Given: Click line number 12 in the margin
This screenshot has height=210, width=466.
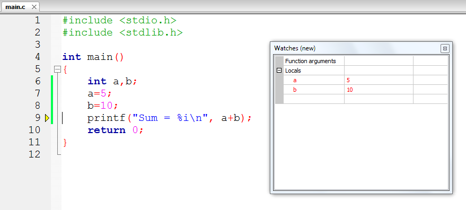Looking at the screenshot, I should point(34,154).
